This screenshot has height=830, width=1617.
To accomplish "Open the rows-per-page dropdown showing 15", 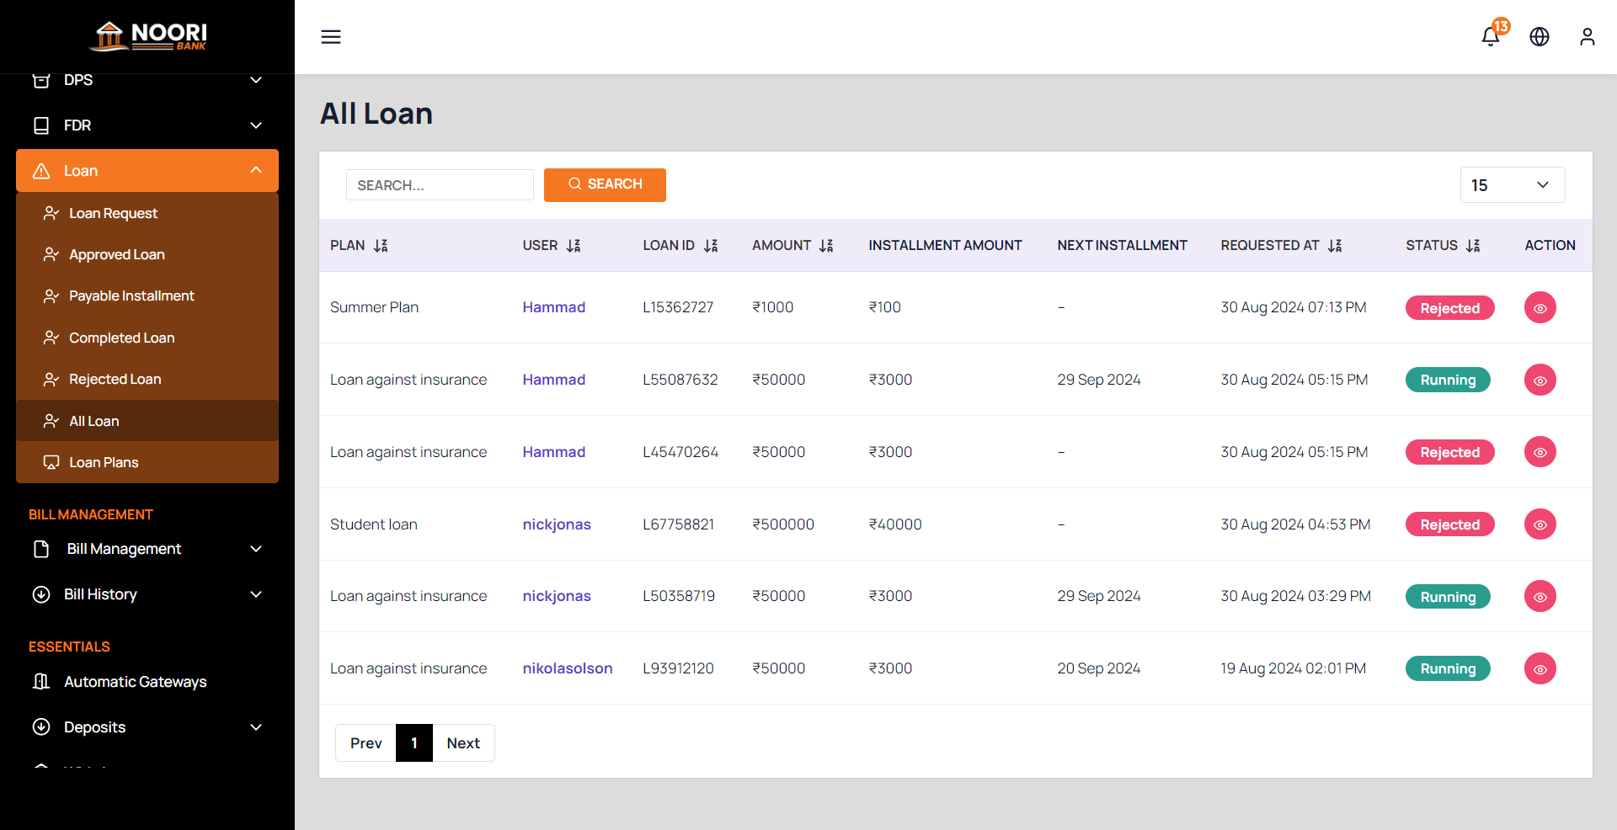I will 1512,184.
